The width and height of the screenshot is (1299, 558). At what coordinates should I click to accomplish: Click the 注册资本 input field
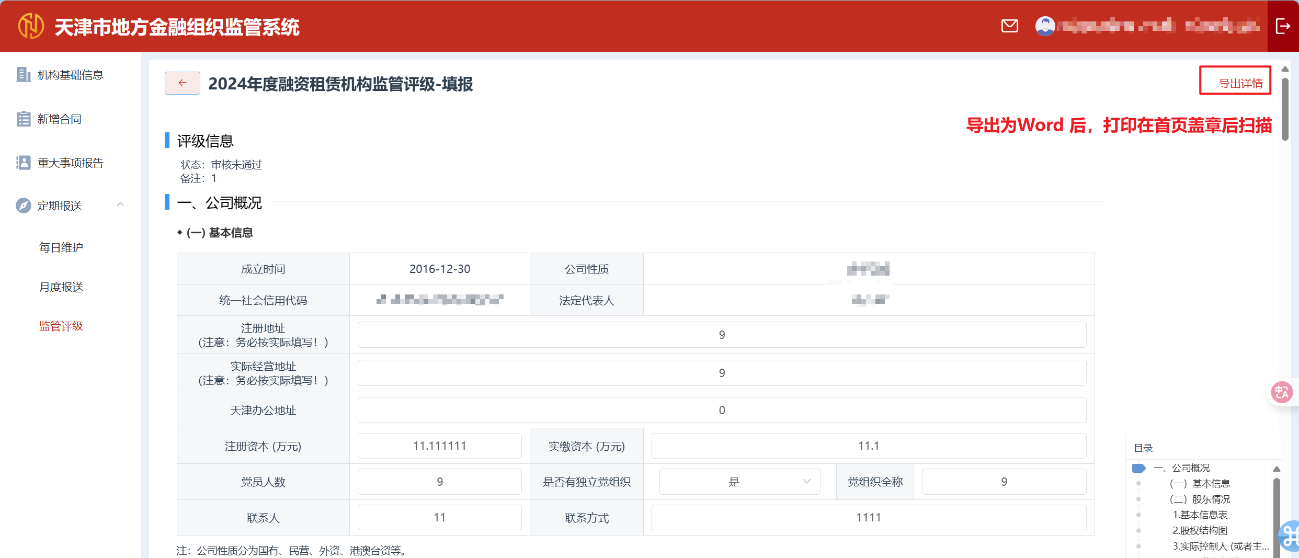(439, 446)
